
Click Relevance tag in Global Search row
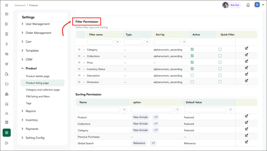[x=139, y=143]
